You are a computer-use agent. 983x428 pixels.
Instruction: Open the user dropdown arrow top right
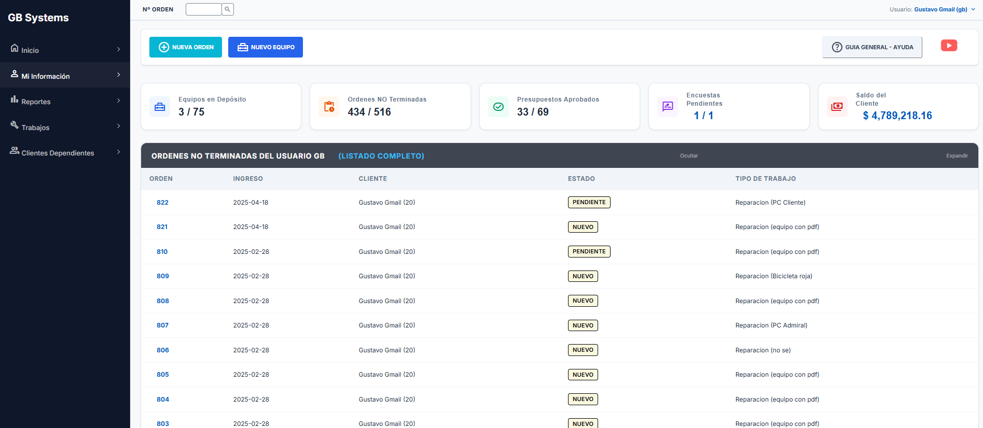tap(973, 9)
